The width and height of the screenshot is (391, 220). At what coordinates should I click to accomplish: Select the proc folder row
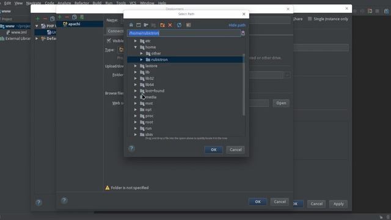coord(186,116)
